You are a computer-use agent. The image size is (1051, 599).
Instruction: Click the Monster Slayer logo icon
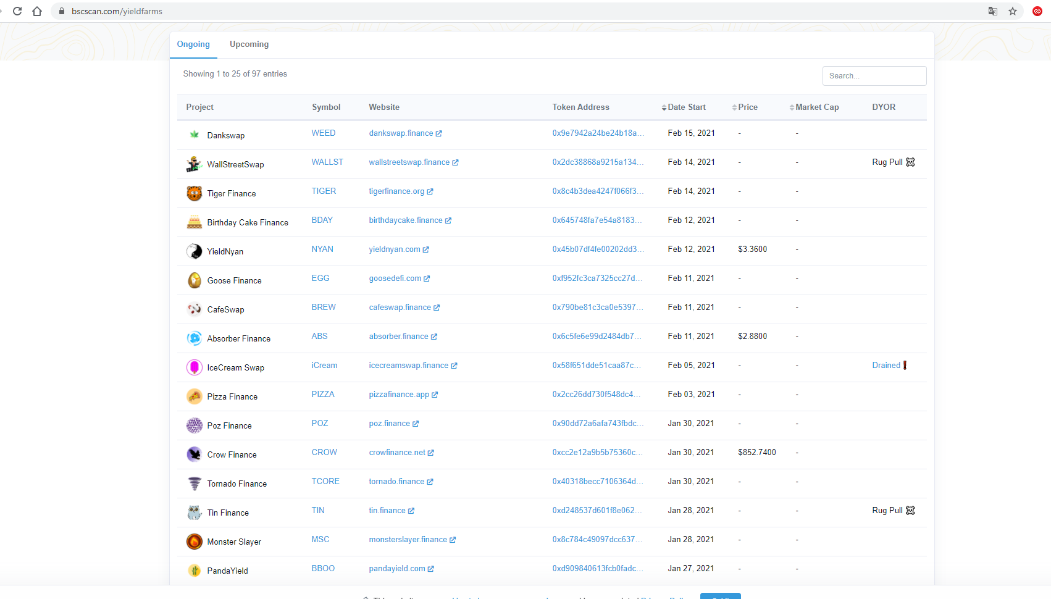point(195,542)
